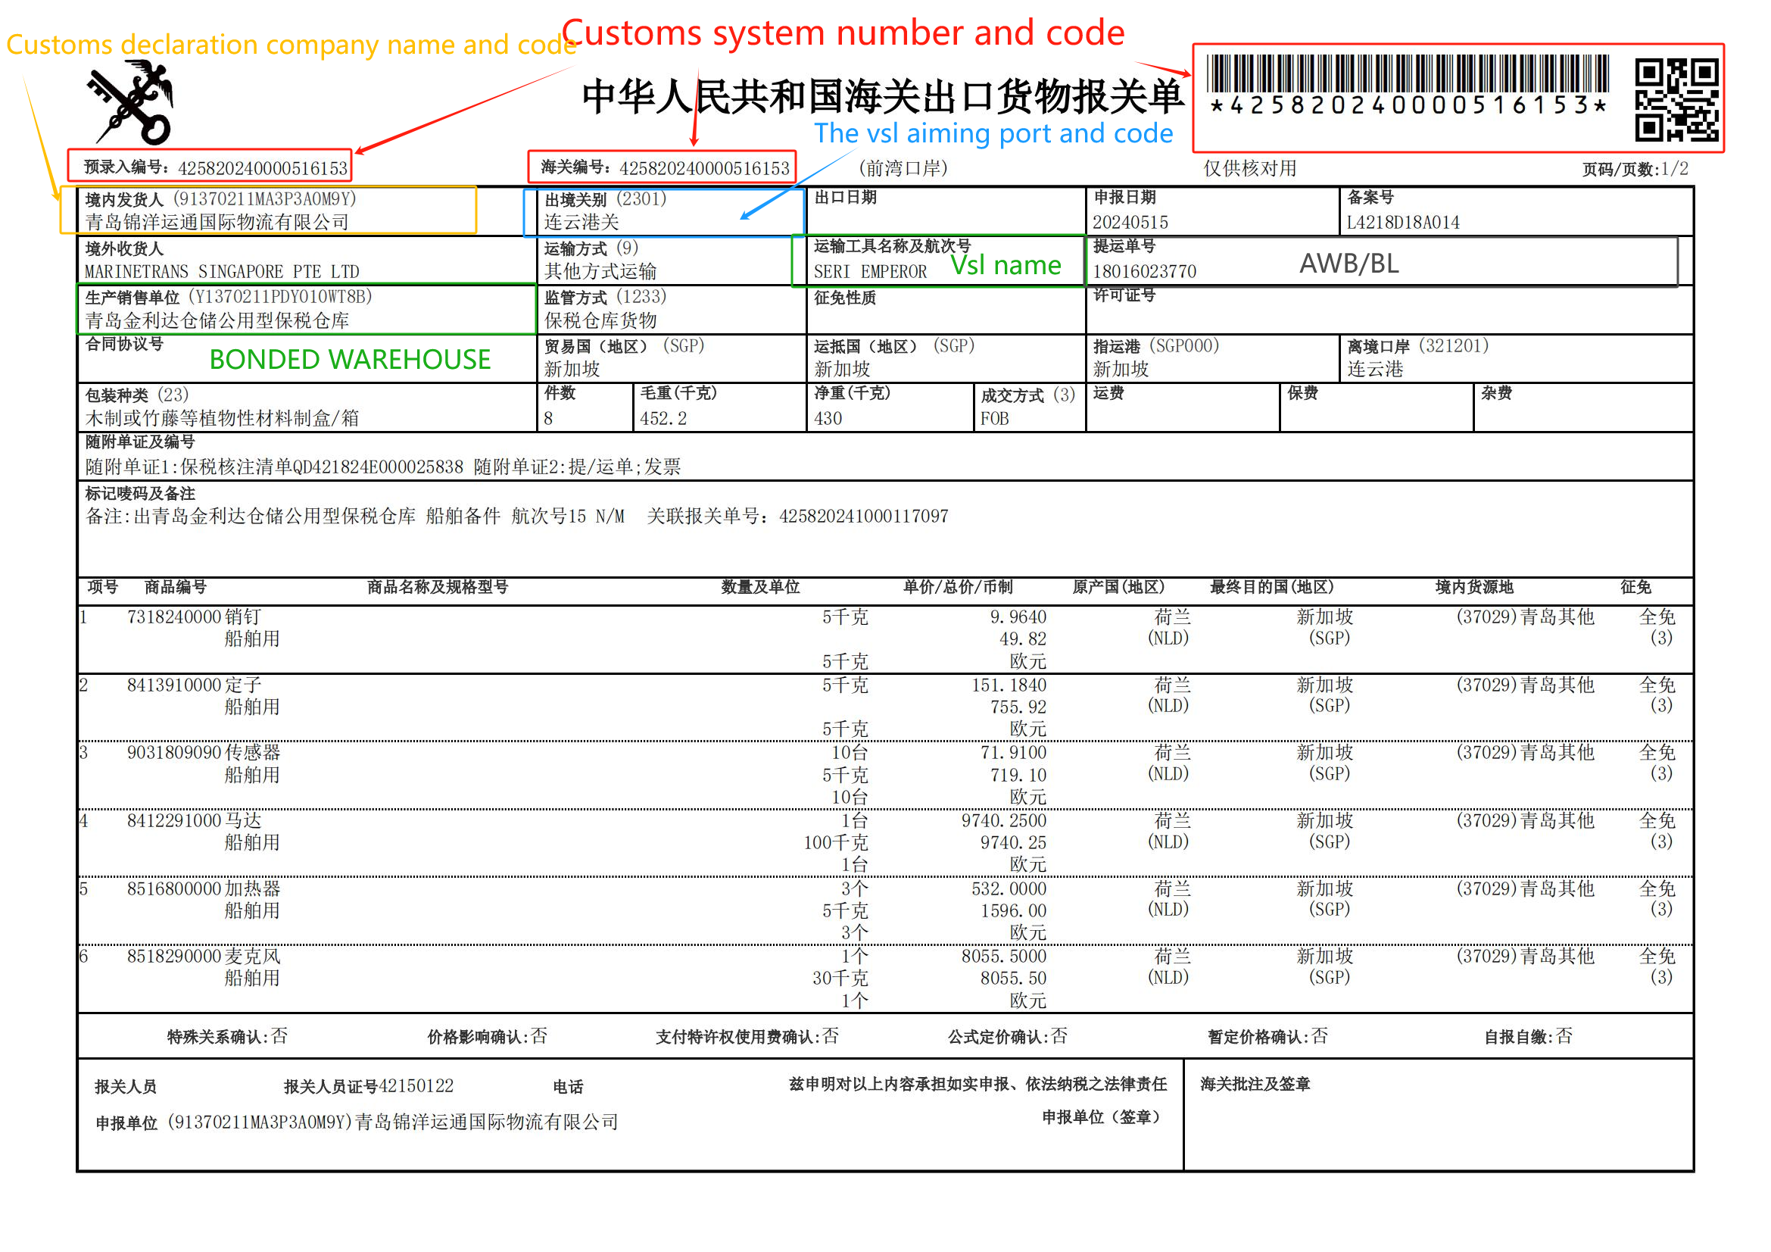Click the 生产销售单位 bonded warehouse field
Image resolution: width=1771 pixels, height=1252 pixels.
click(x=306, y=308)
